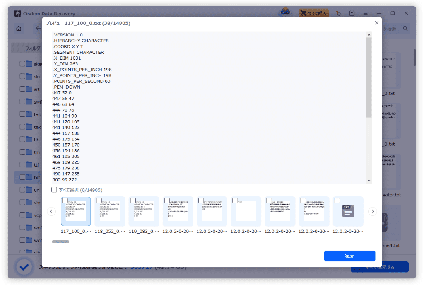Click the right arrow in thumbnail strip
This screenshot has width=424, height=285.
click(372, 211)
